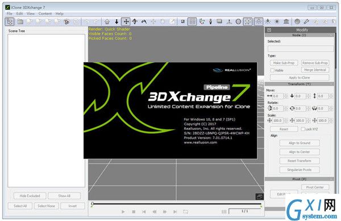Click the Redo arrow in toolbar

point(96,22)
